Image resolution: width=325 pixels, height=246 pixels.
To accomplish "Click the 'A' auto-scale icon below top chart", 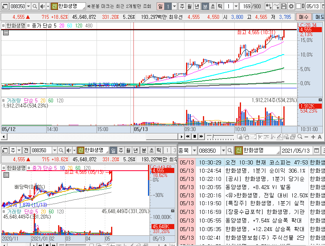I will 320,137.
